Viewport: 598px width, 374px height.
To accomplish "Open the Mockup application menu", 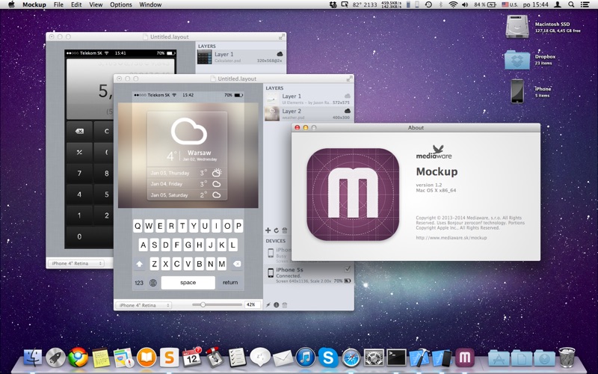I will 34,4.
